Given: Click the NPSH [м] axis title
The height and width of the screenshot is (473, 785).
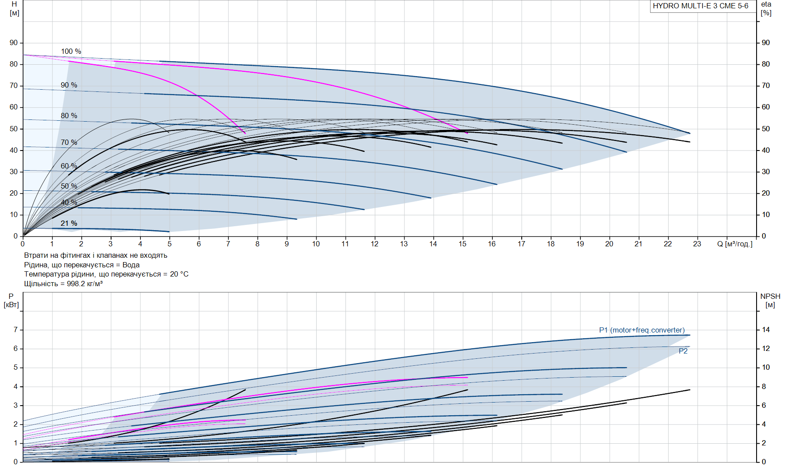Looking at the screenshot, I should (770, 300).
